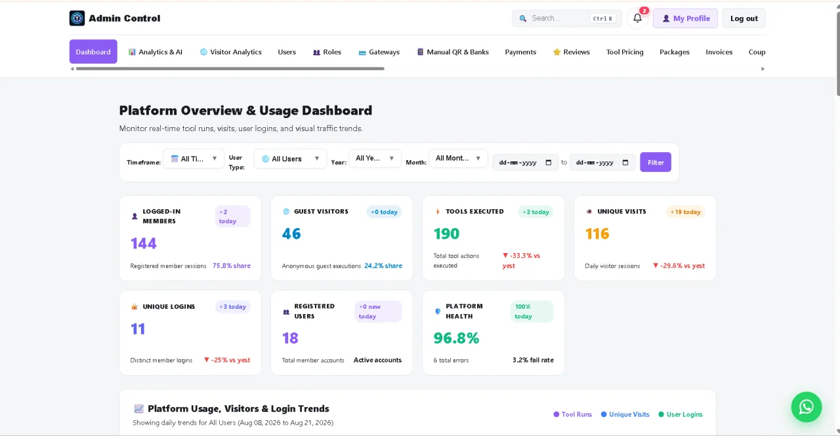The image size is (840, 436).
Task: Click the "+19 today" badge on Unique Visits
Action: (685, 212)
